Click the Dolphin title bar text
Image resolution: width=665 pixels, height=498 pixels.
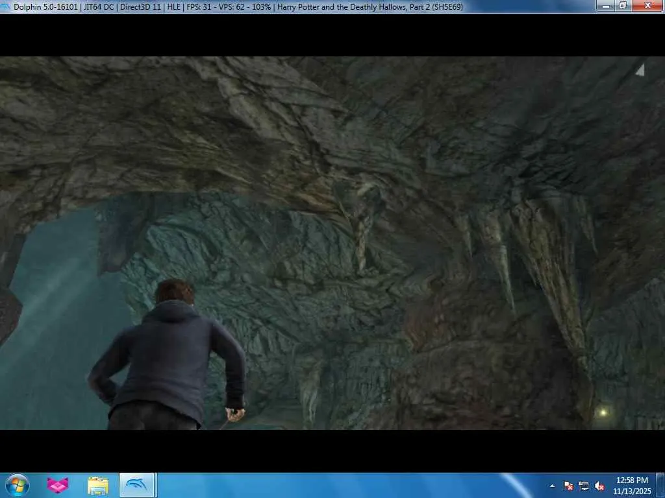point(238,6)
